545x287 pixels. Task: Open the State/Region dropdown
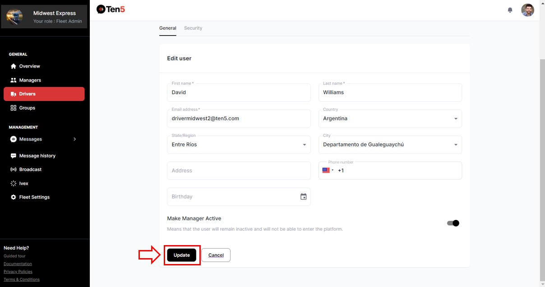coord(304,145)
